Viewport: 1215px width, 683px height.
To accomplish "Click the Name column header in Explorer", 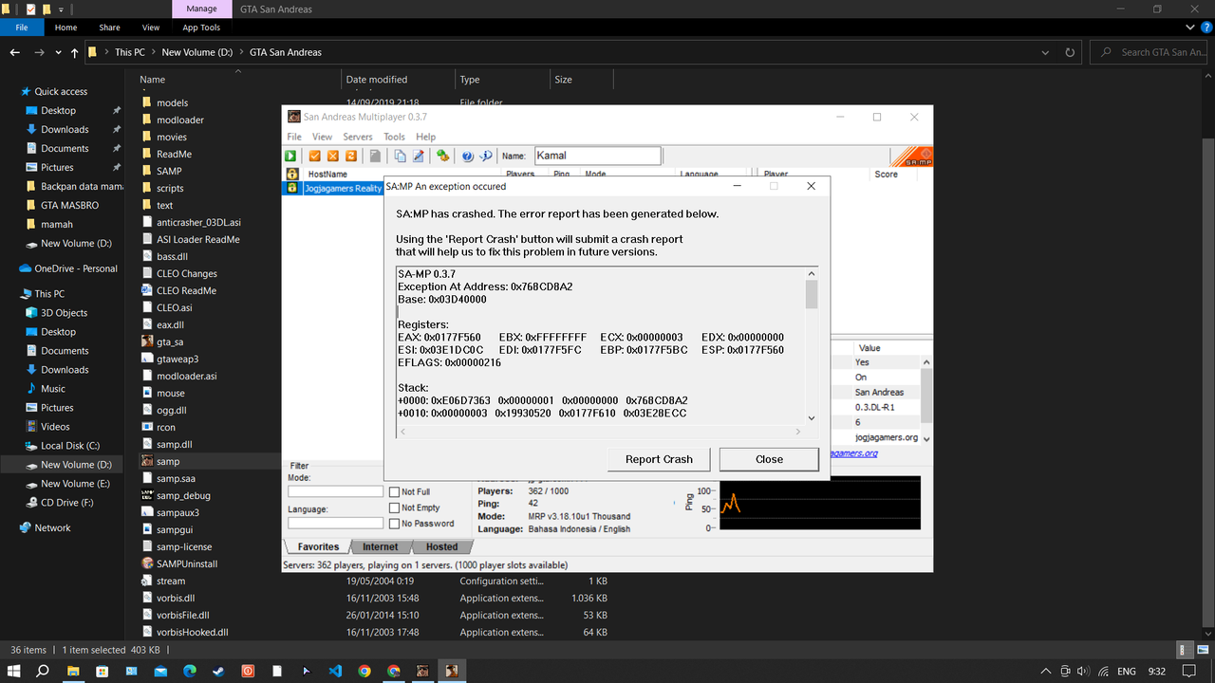I will tap(152, 80).
